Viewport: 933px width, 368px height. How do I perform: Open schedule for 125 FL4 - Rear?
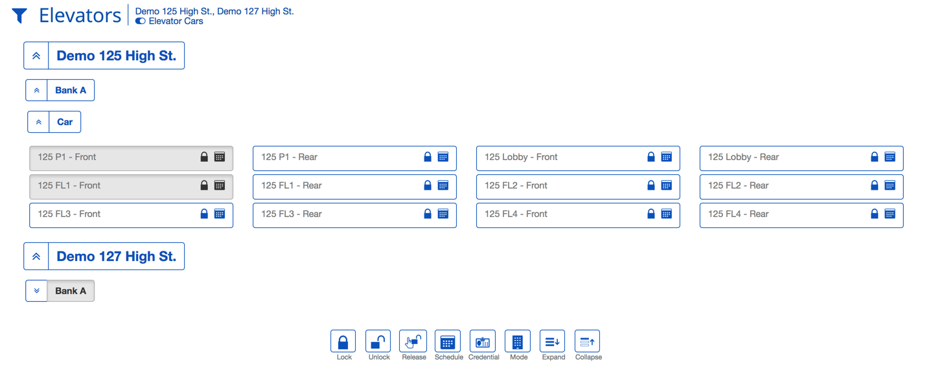point(890,214)
